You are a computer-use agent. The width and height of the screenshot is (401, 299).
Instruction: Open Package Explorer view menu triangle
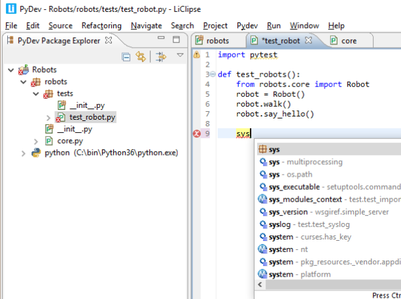click(181, 55)
